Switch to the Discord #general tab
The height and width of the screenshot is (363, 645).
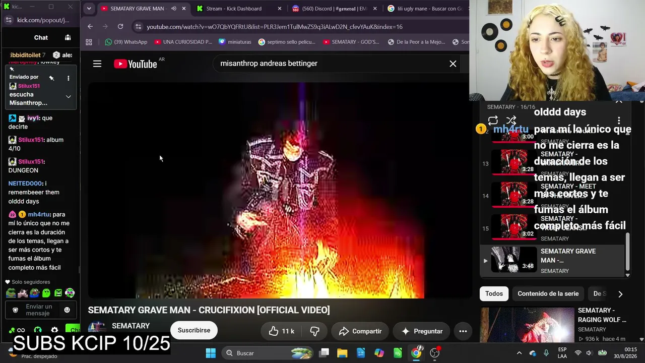click(x=331, y=9)
